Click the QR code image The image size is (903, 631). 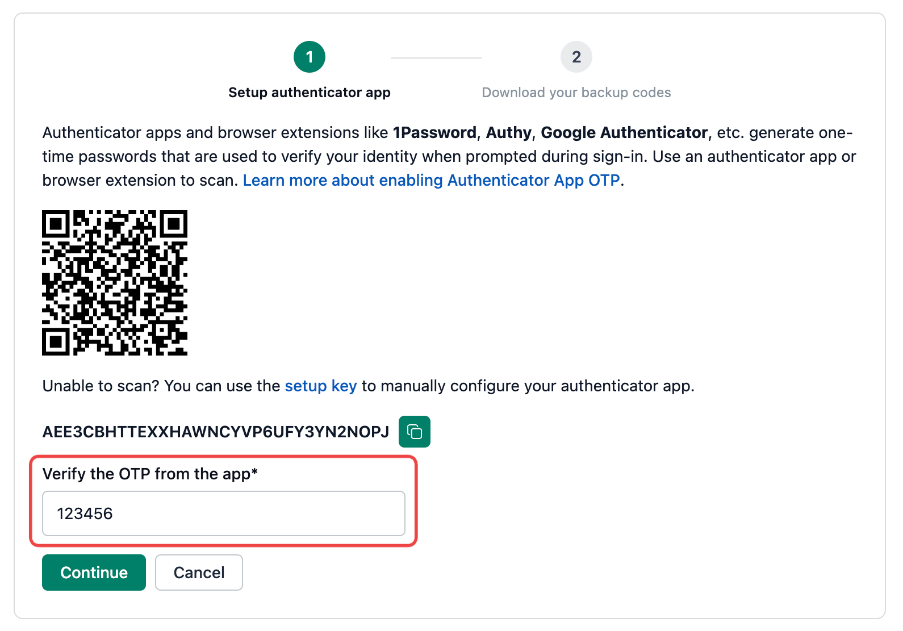click(x=115, y=283)
